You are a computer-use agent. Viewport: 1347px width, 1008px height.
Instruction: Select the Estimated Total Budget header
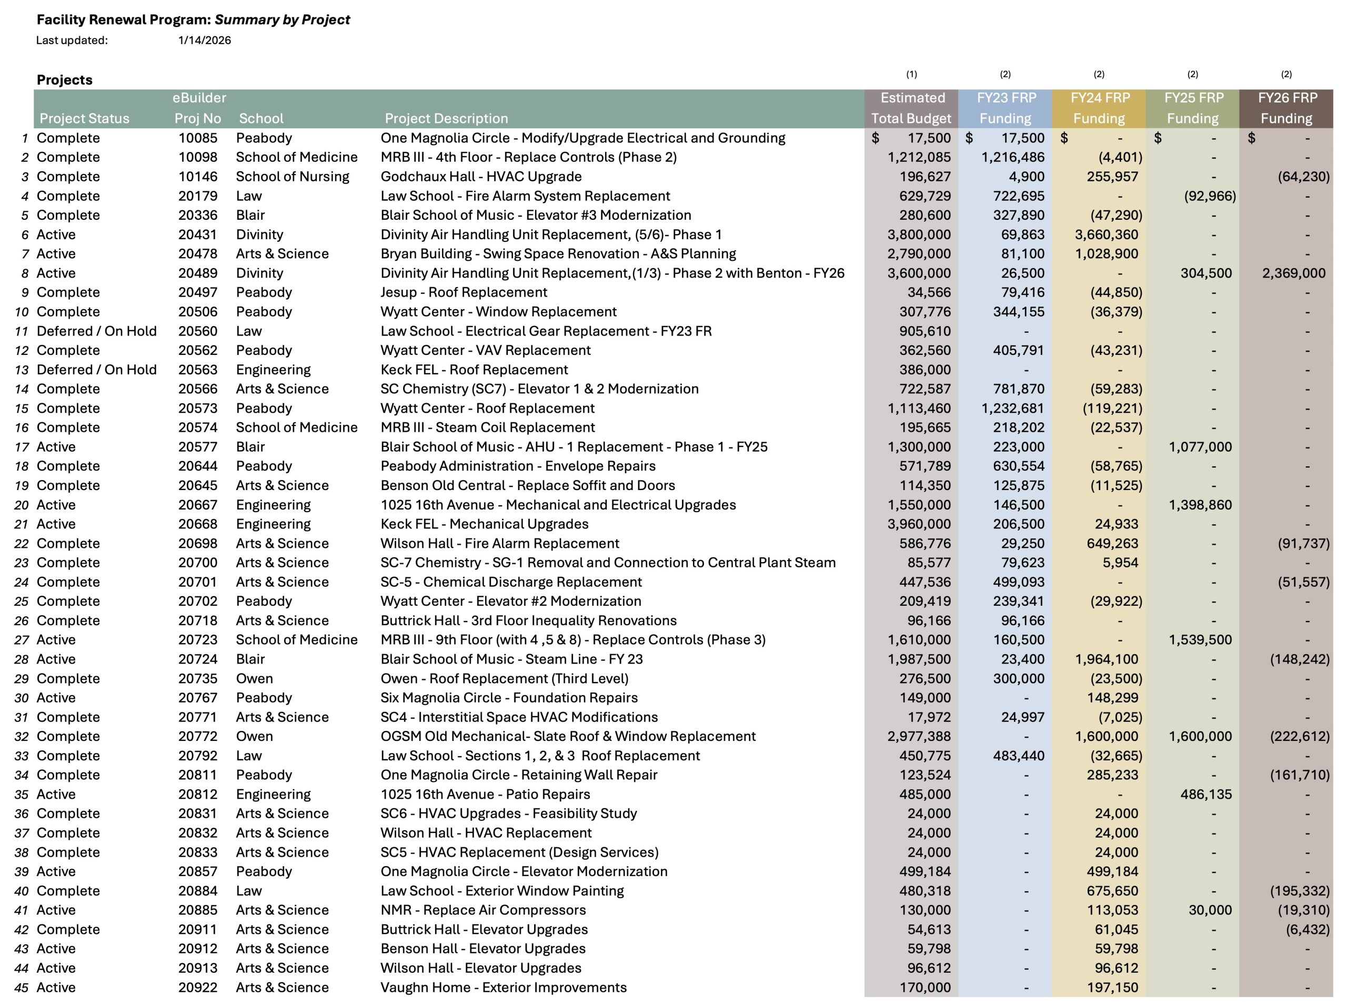tap(911, 108)
